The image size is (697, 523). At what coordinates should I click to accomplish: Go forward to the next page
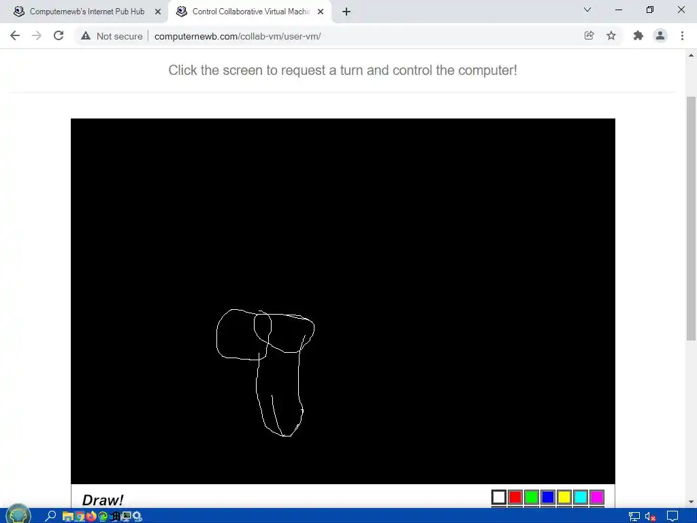coord(37,36)
